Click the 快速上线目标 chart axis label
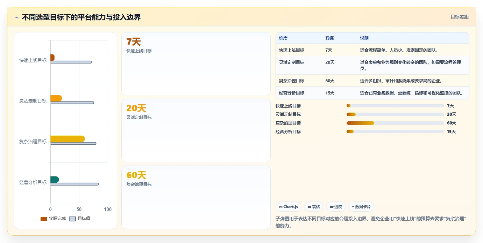Image resolution: width=483 pixels, height=243 pixels. point(33,60)
